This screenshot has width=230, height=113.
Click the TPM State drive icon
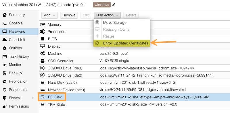[42, 104]
